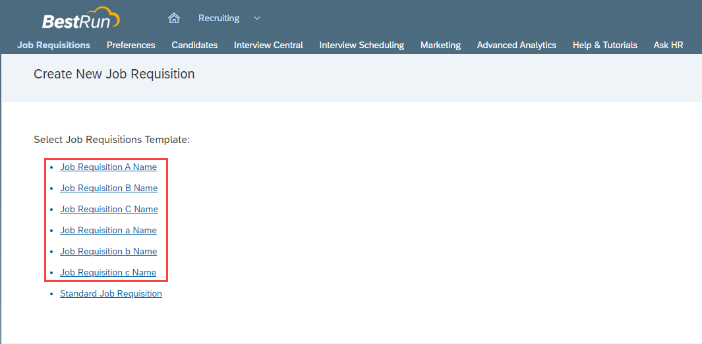Open the Candidates tab

[x=194, y=45]
